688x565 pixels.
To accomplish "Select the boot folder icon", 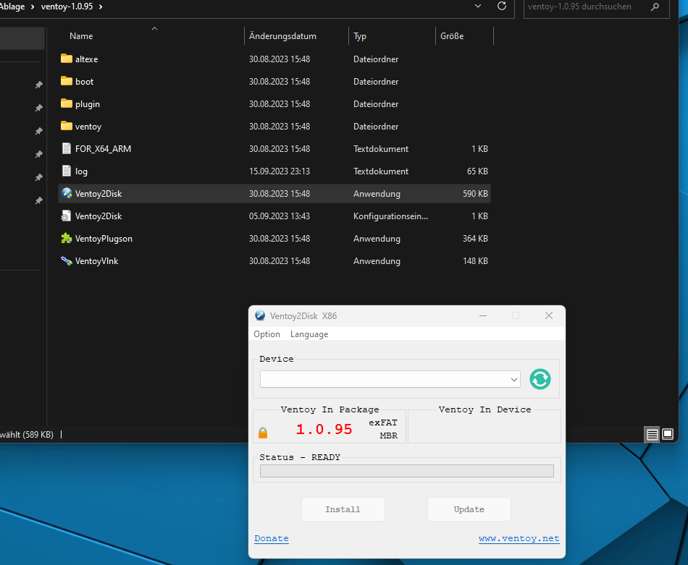I will (x=66, y=80).
